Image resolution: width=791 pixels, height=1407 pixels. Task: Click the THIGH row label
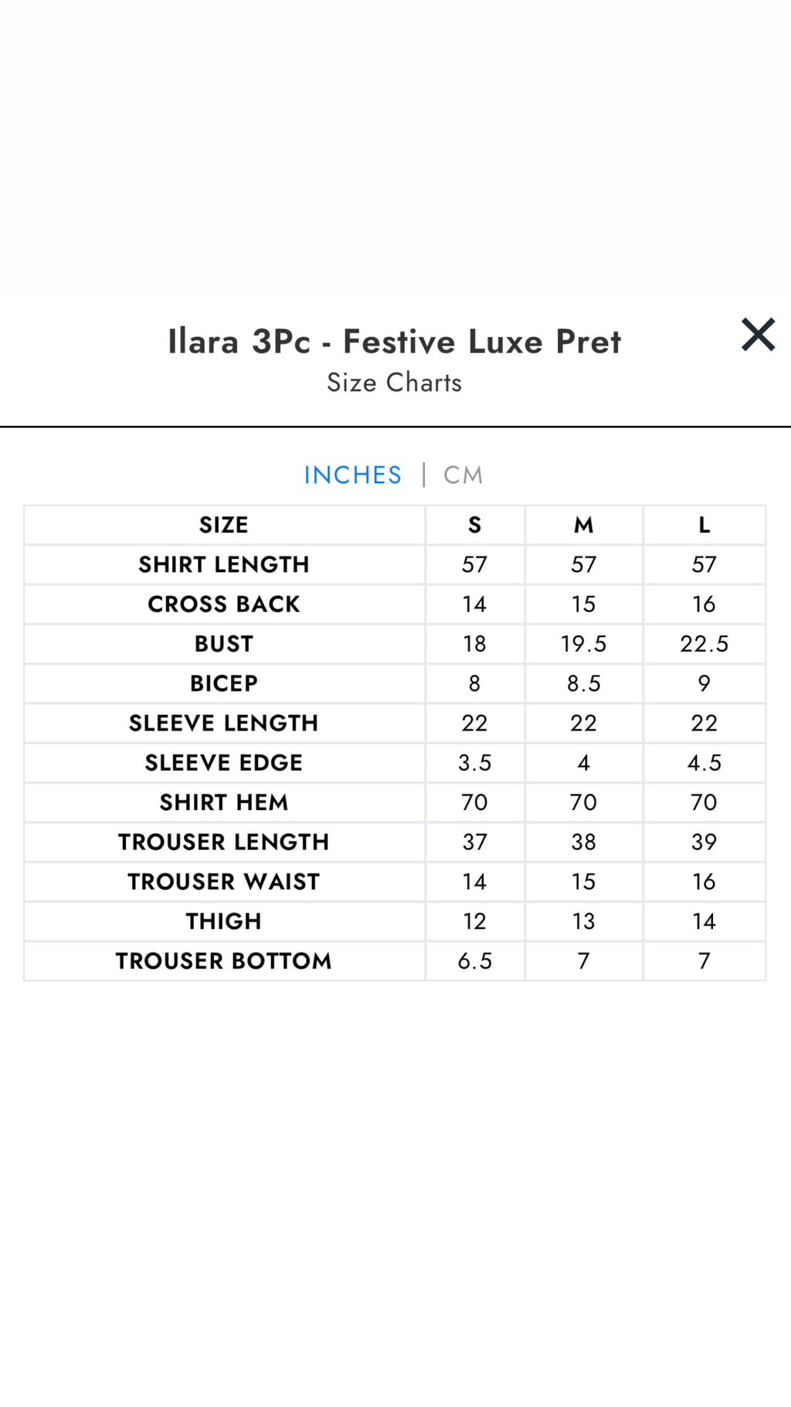point(223,921)
